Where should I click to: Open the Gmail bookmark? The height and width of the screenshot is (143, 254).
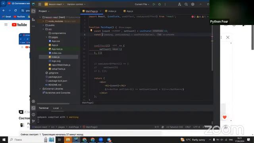pos(6,17)
